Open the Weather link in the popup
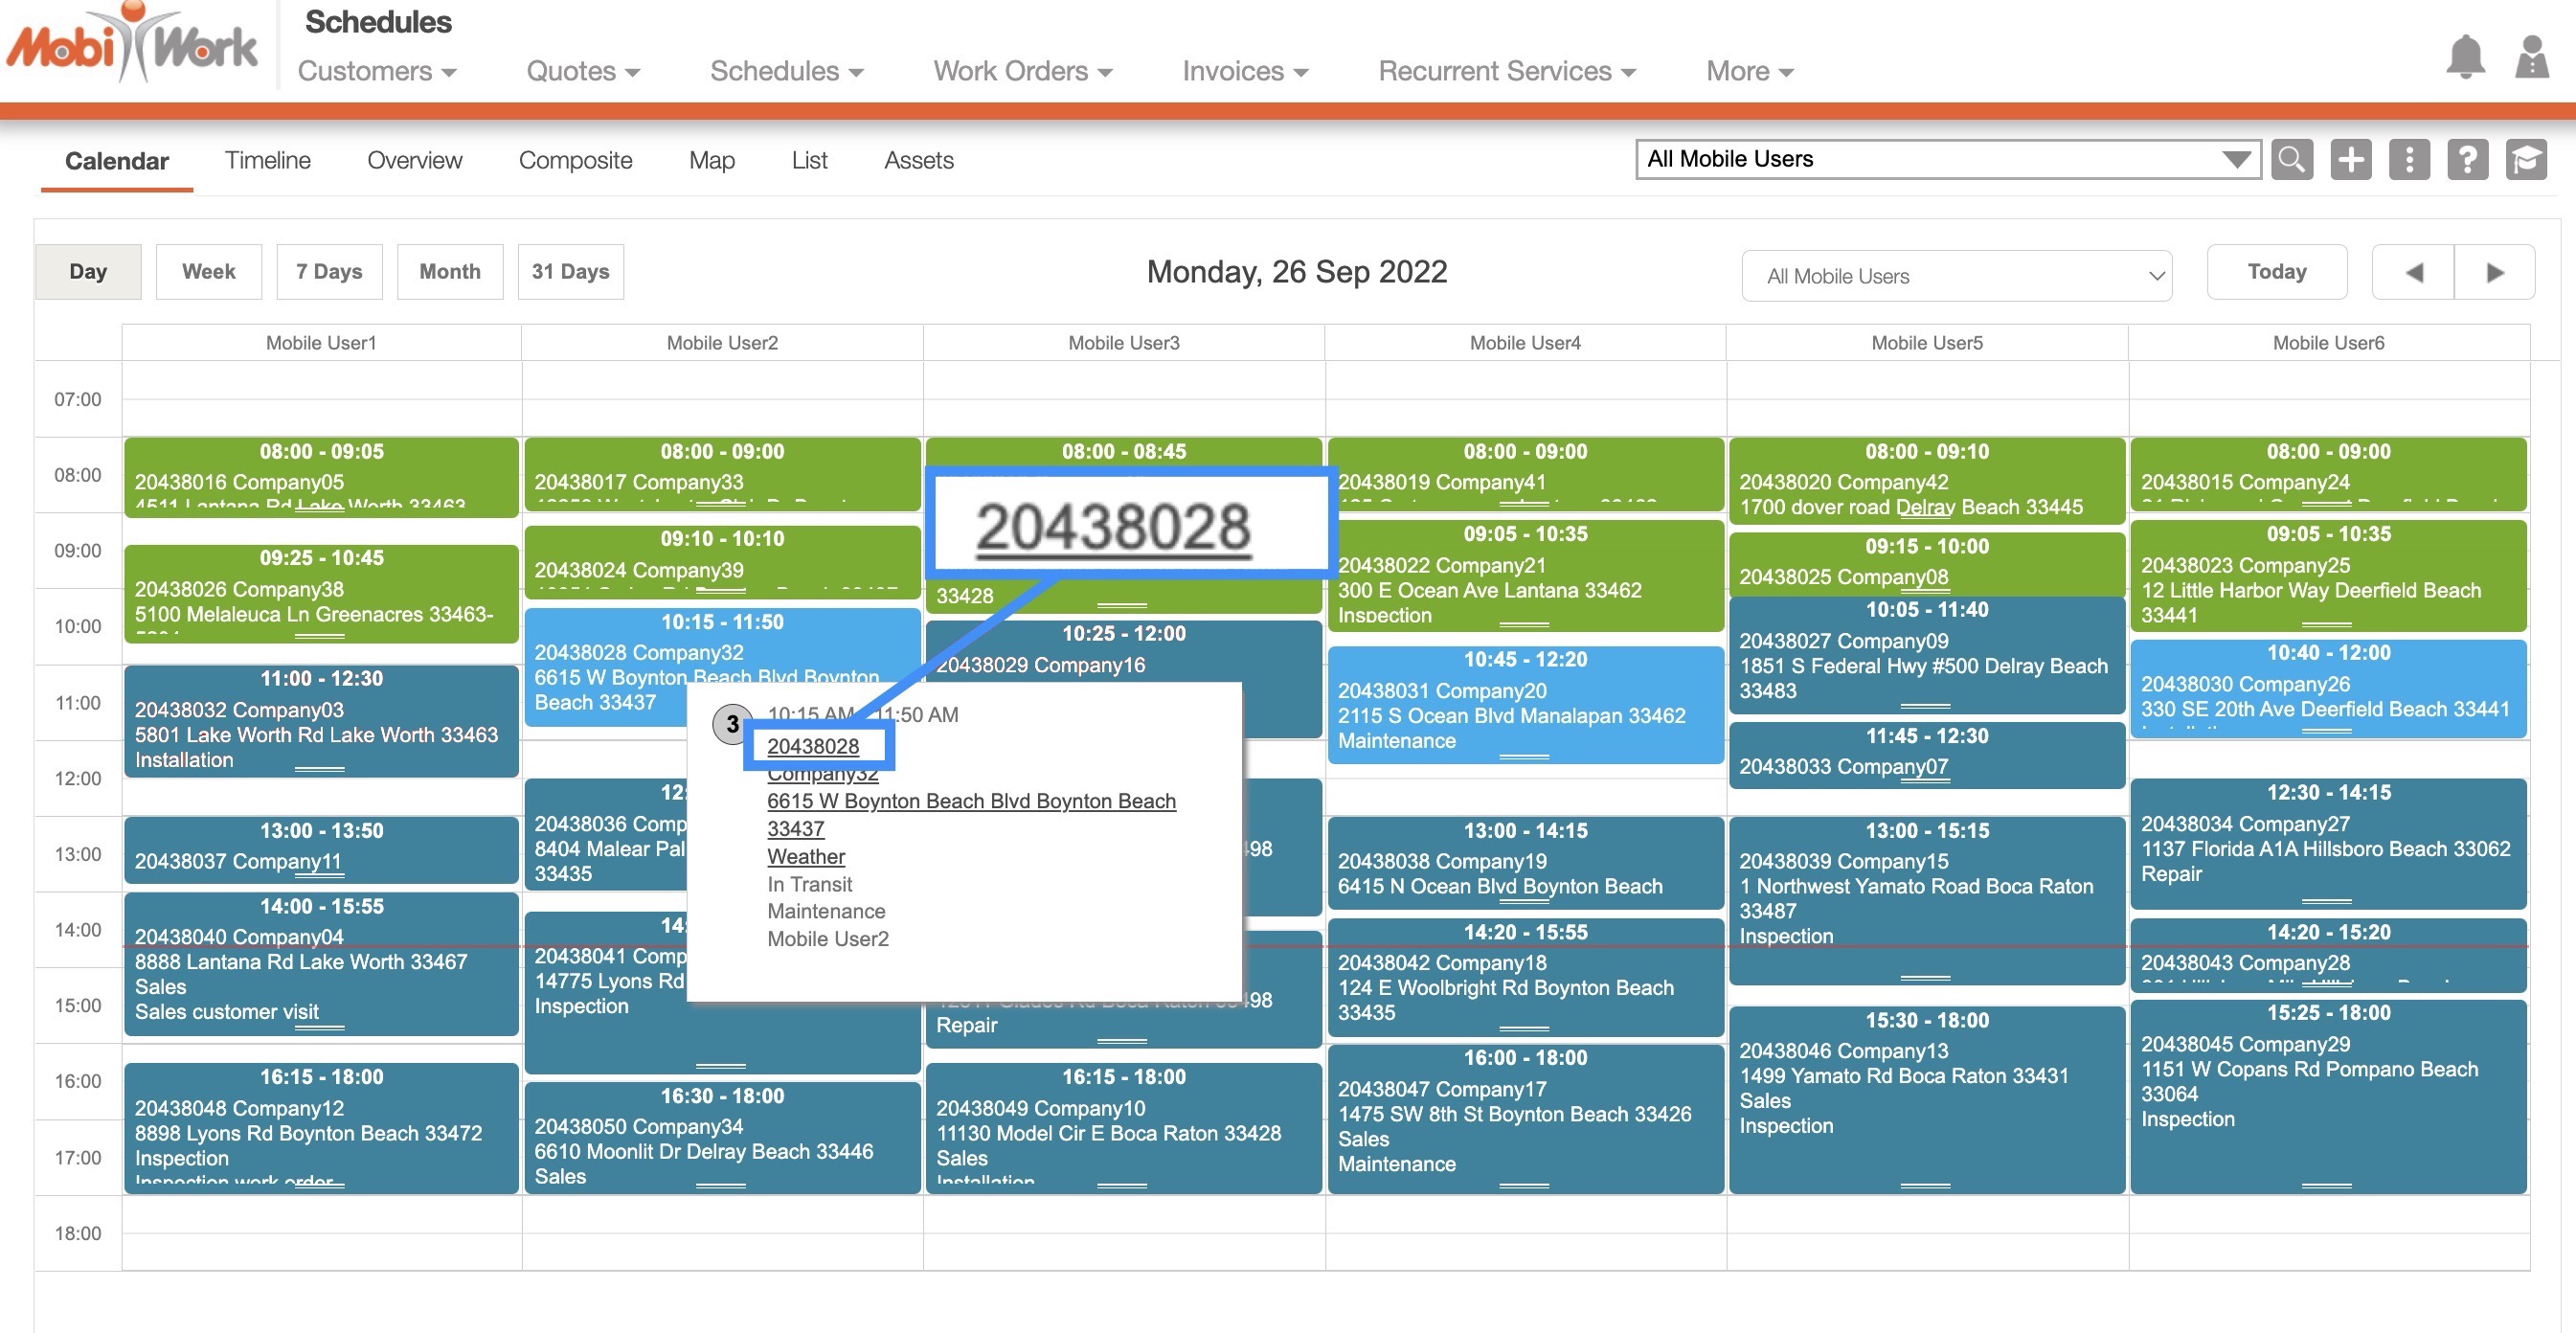The image size is (2576, 1333). [805, 856]
